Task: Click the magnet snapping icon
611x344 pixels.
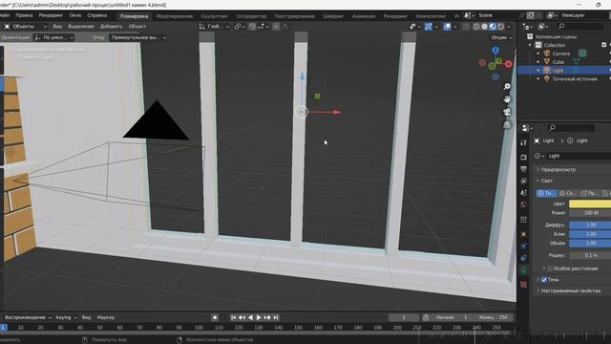Action: (252, 27)
